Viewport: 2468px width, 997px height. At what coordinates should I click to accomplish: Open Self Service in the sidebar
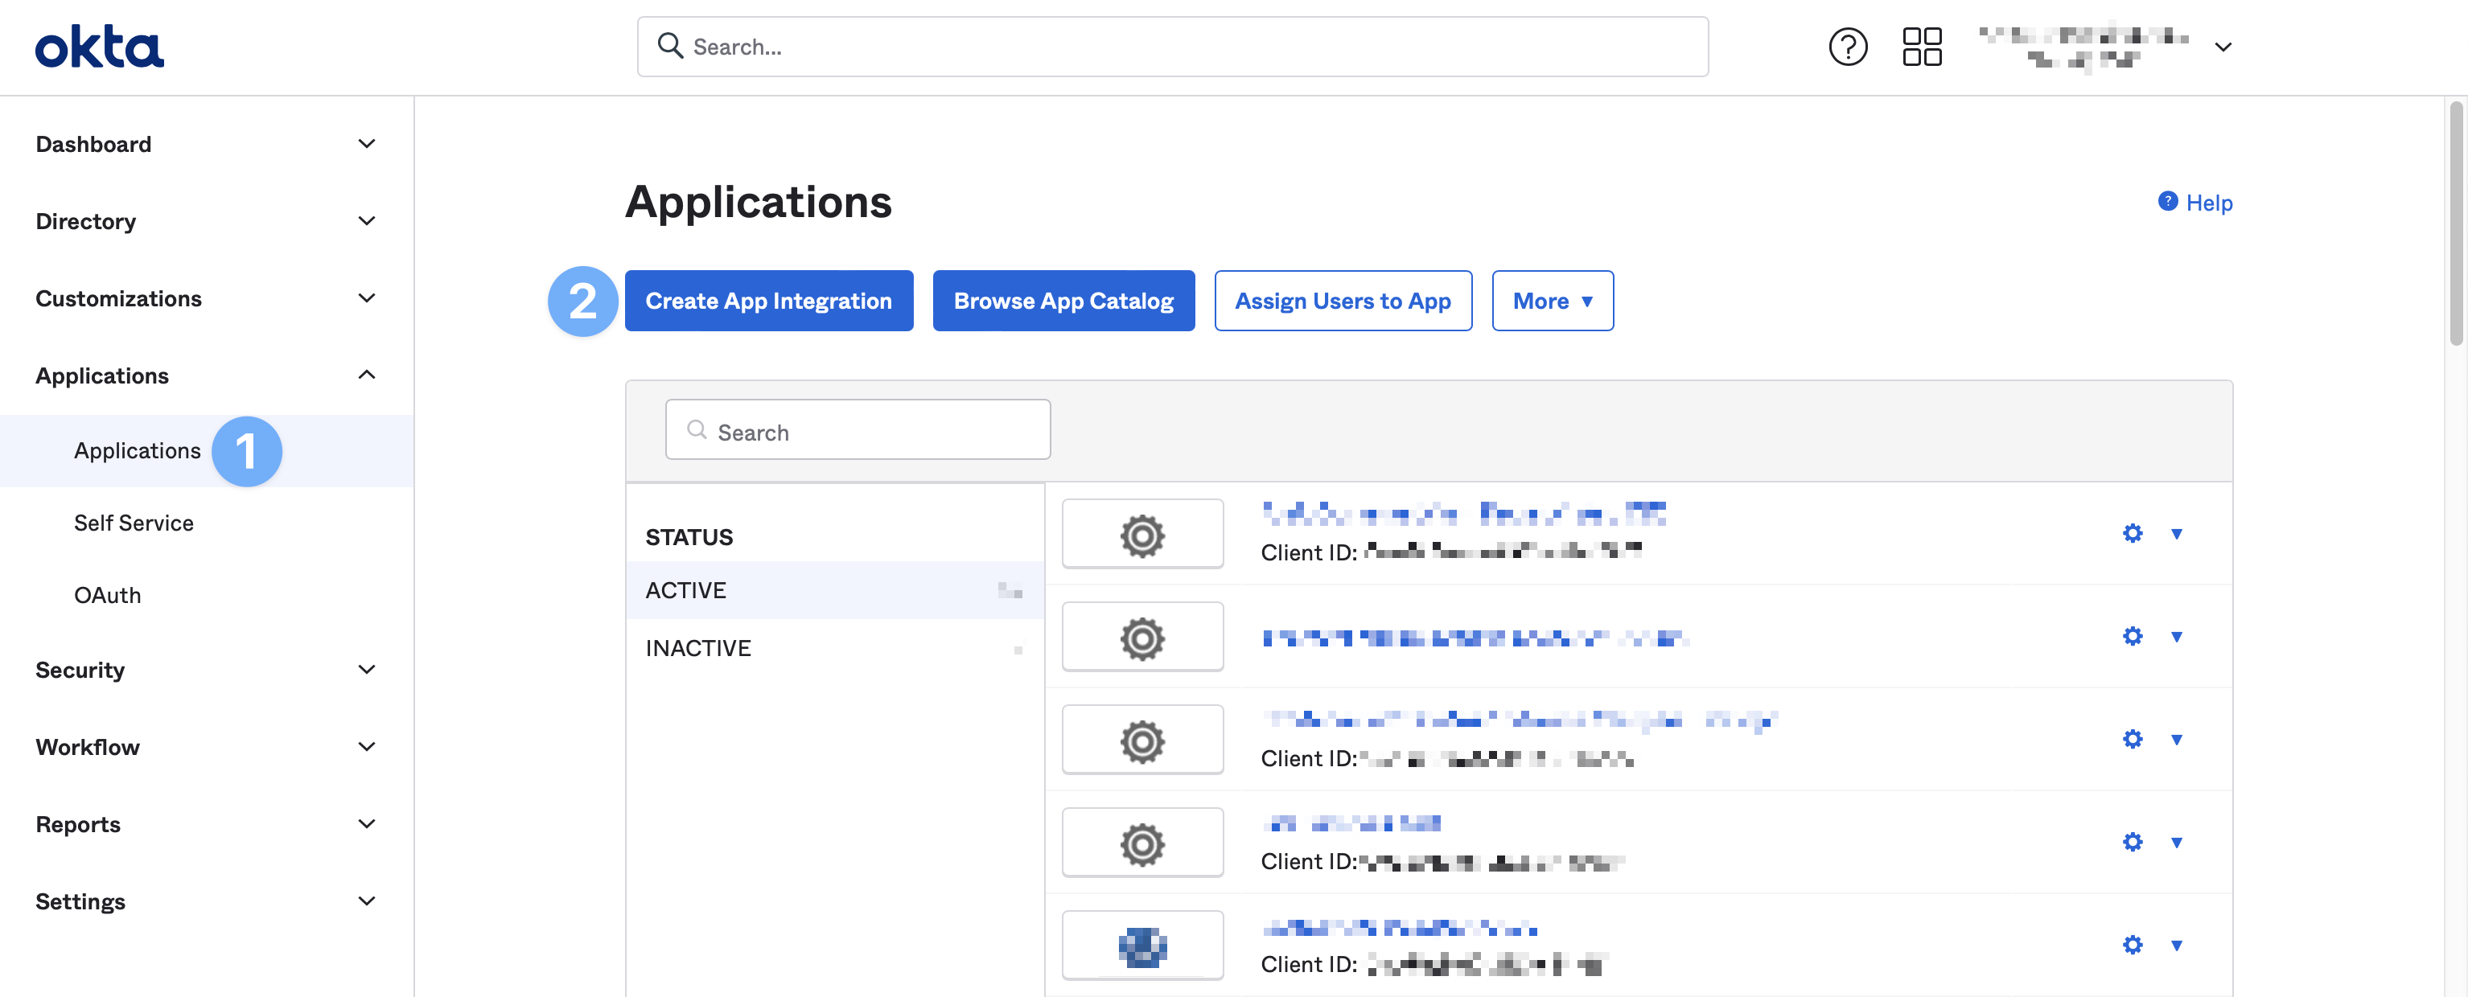134,523
